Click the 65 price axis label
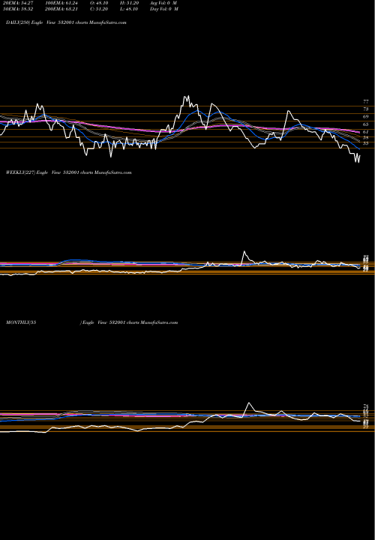 point(366,124)
